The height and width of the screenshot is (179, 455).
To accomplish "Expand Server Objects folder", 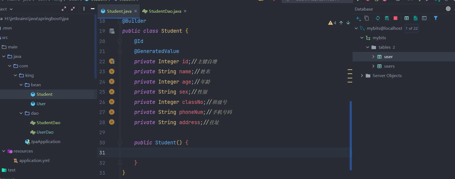I will click(362, 75).
